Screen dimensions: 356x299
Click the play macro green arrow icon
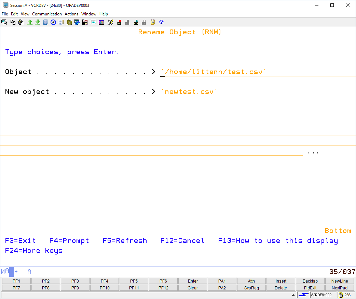pyautogui.click(x=136, y=22)
